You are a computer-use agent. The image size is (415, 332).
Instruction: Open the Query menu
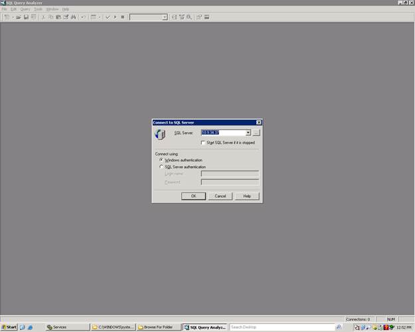(25, 9)
